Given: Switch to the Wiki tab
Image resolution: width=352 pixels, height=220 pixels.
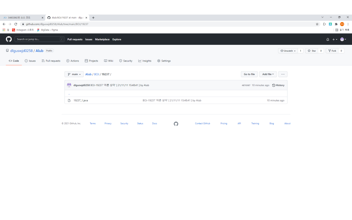Looking at the screenshot, I should (109, 61).
